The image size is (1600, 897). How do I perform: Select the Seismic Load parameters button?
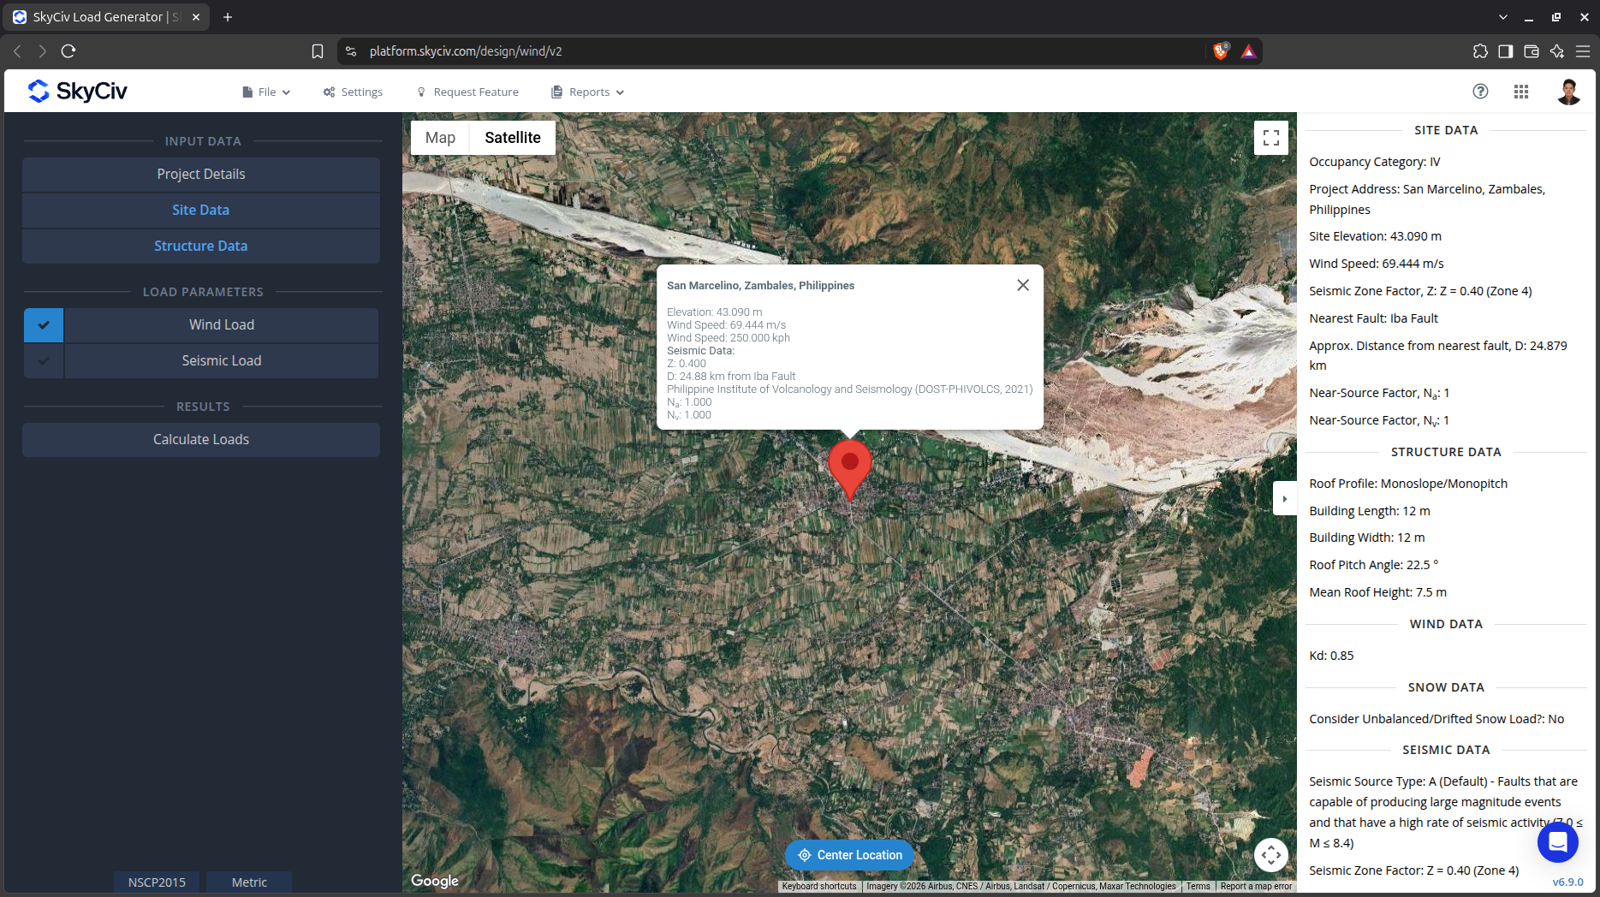(222, 360)
